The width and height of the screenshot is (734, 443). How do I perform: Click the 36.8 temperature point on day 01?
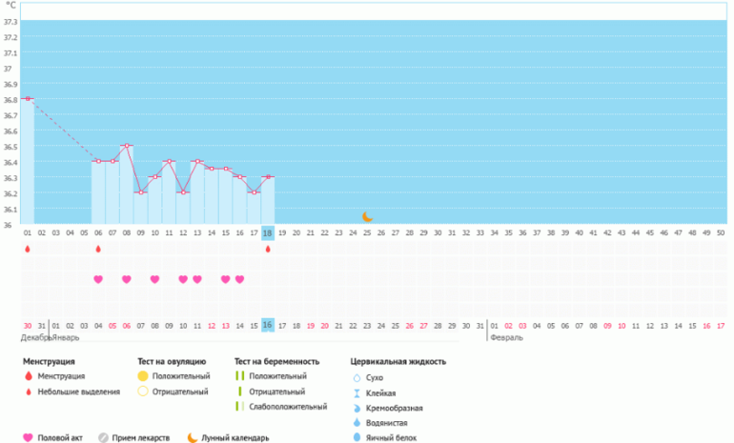(x=28, y=99)
